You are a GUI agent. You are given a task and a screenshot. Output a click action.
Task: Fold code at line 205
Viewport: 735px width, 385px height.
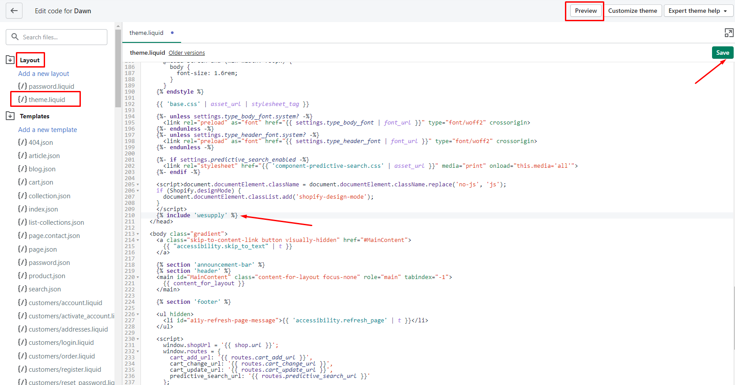coord(138,185)
